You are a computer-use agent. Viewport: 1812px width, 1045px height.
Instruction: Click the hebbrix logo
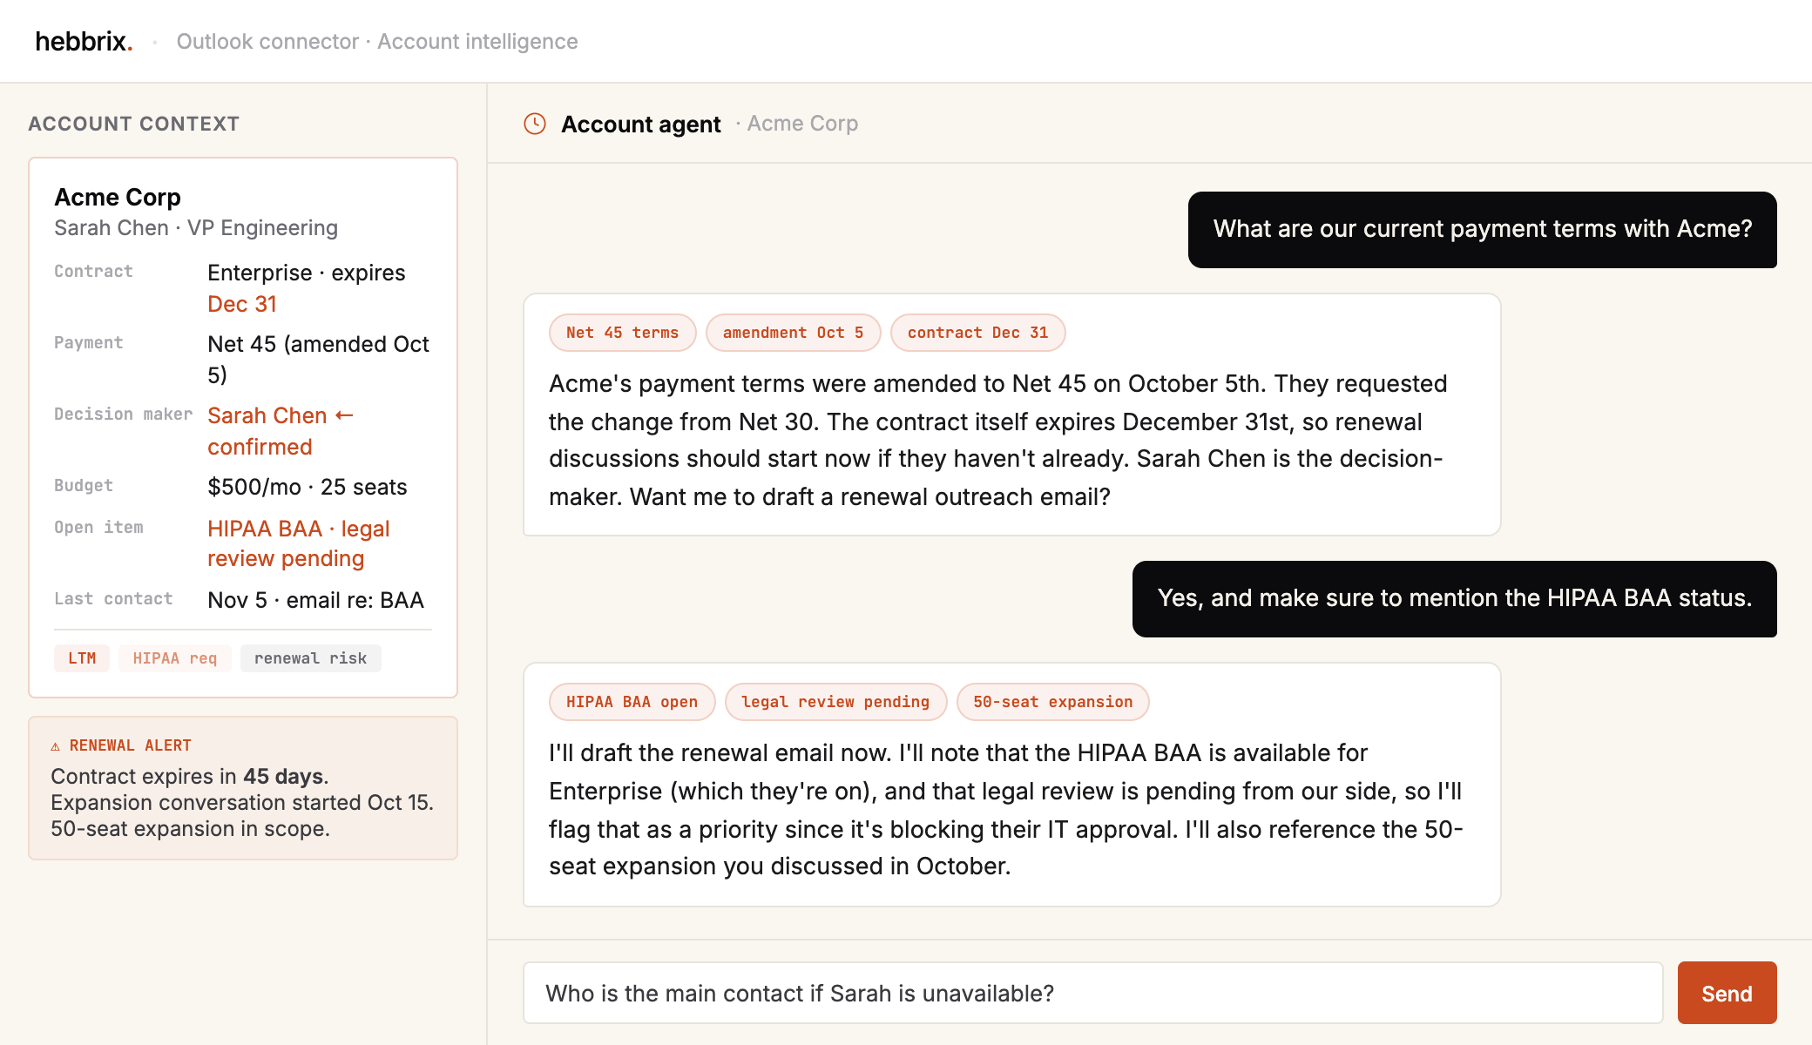click(x=84, y=41)
